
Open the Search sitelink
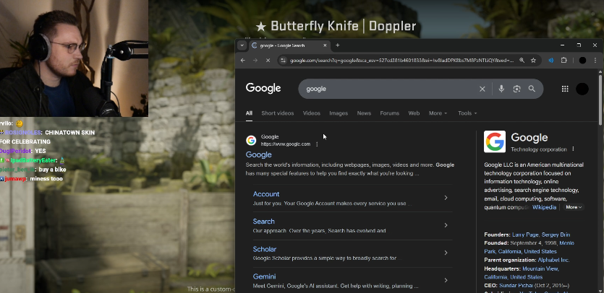pos(264,222)
